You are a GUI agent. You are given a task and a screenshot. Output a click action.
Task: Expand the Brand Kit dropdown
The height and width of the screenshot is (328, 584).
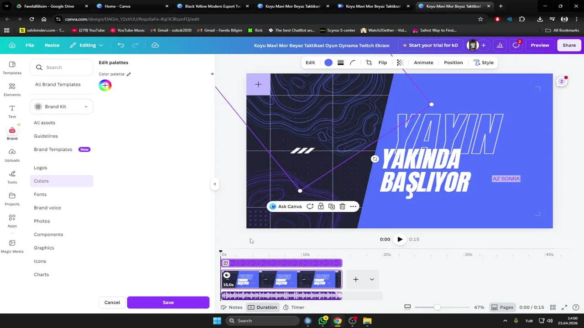pyautogui.click(x=62, y=107)
